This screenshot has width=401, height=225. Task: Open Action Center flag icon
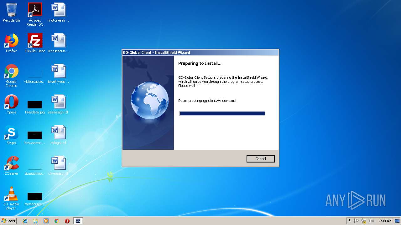[x=356, y=221]
